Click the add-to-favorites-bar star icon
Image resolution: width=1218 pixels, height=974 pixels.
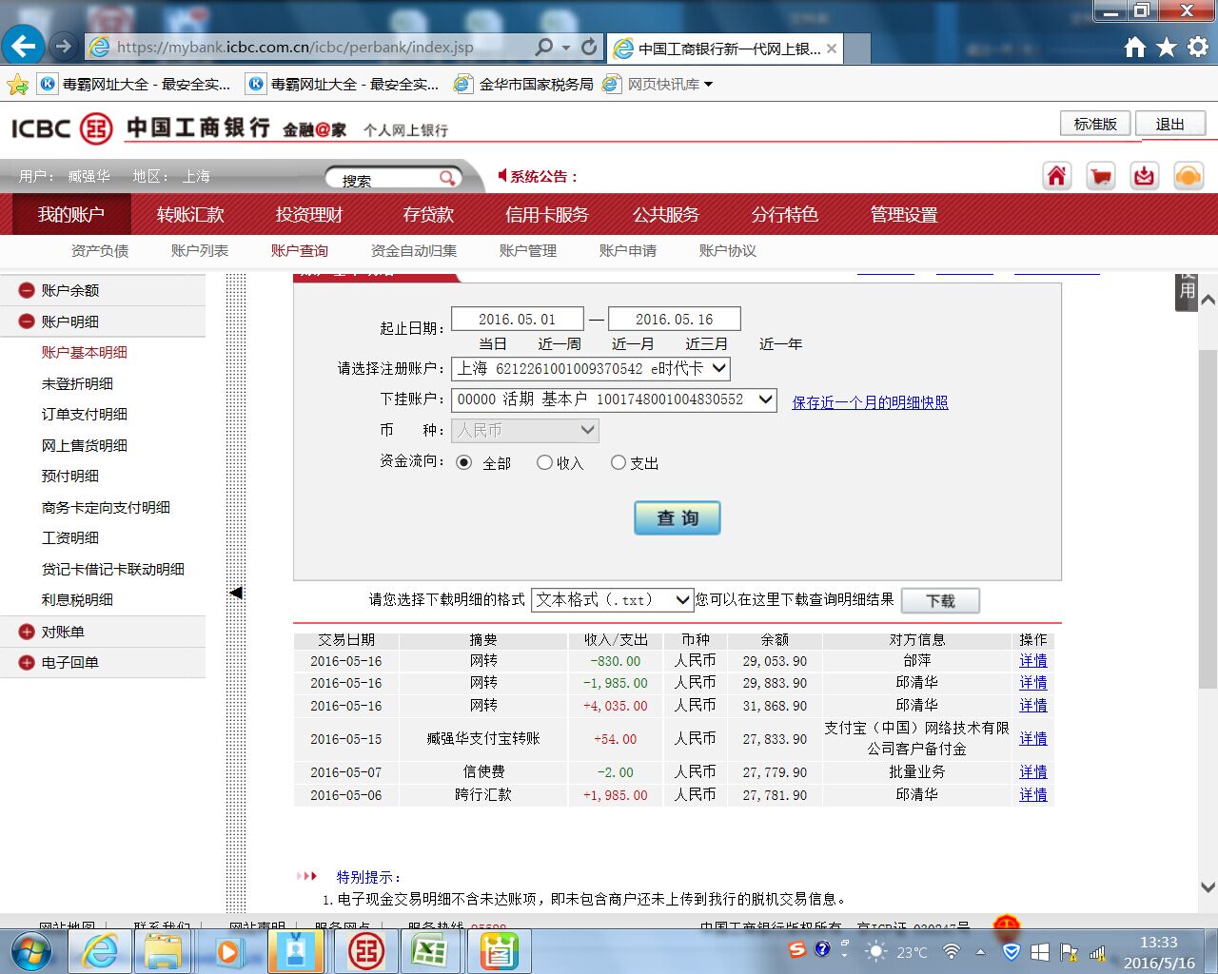[x=17, y=85]
